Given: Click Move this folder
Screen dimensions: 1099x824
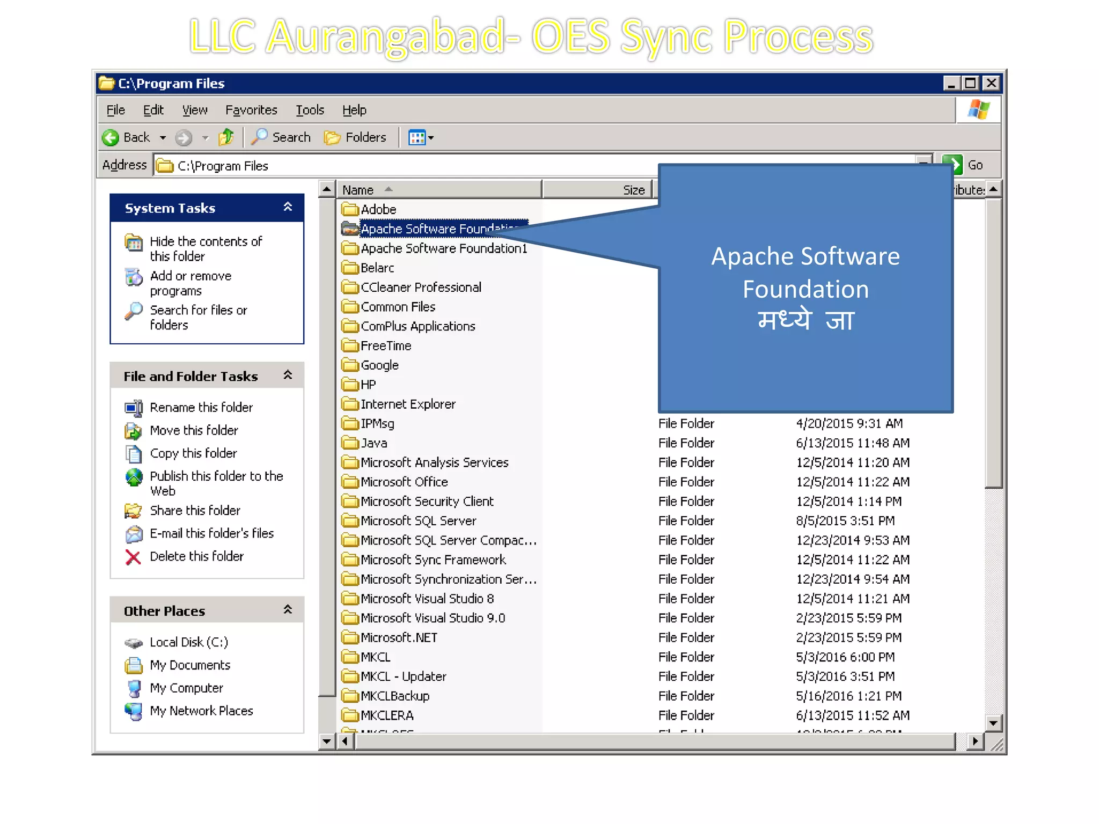Looking at the screenshot, I should [194, 431].
